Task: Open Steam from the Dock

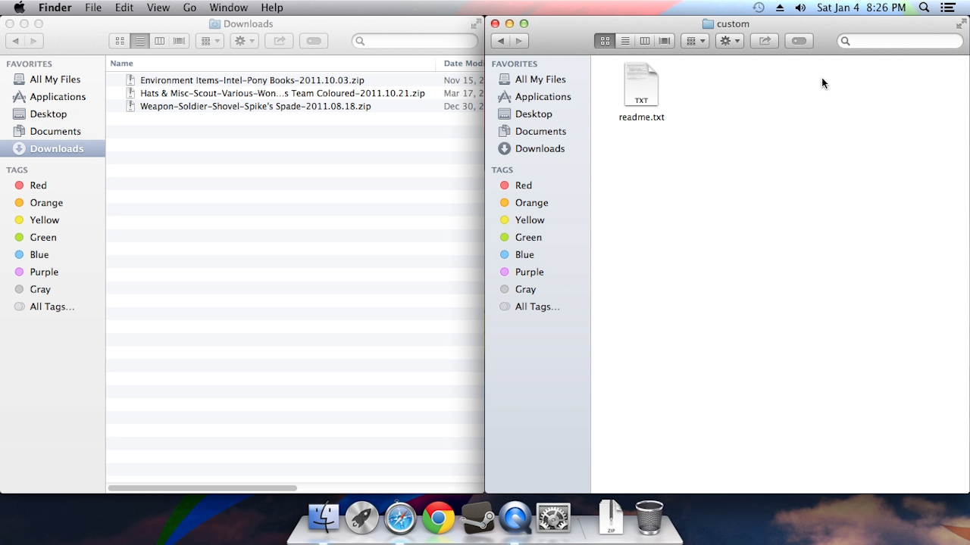Action: click(477, 519)
